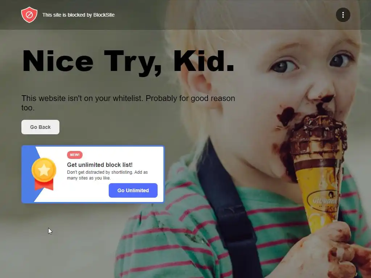Click the Go Back button
Viewport: 371px width, 278px height.
(40, 127)
